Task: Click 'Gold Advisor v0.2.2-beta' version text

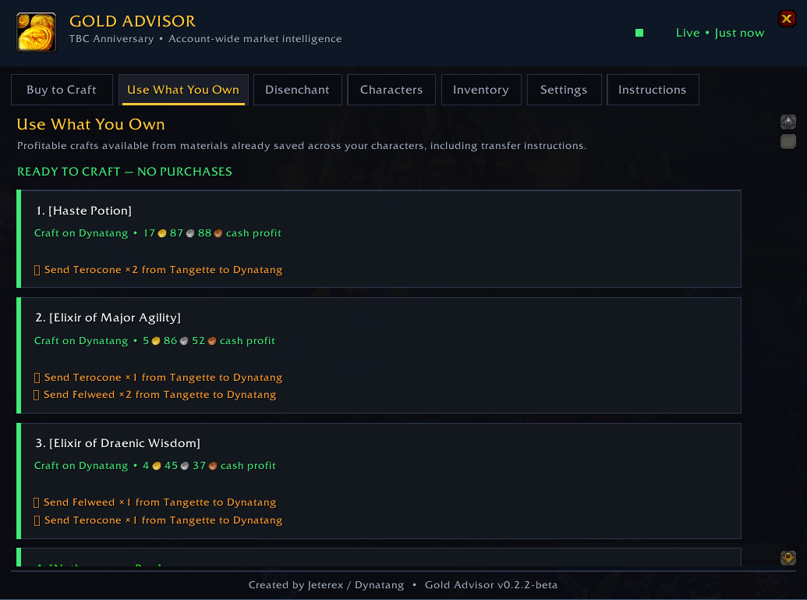Action: (x=491, y=585)
